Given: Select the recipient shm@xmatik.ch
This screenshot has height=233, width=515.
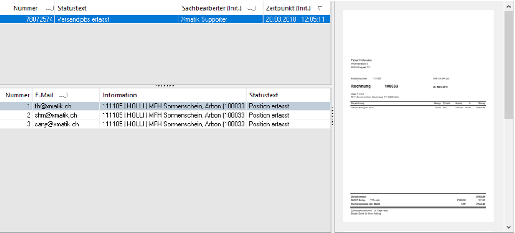Looking at the screenshot, I should pyautogui.click(x=56, y=115).
